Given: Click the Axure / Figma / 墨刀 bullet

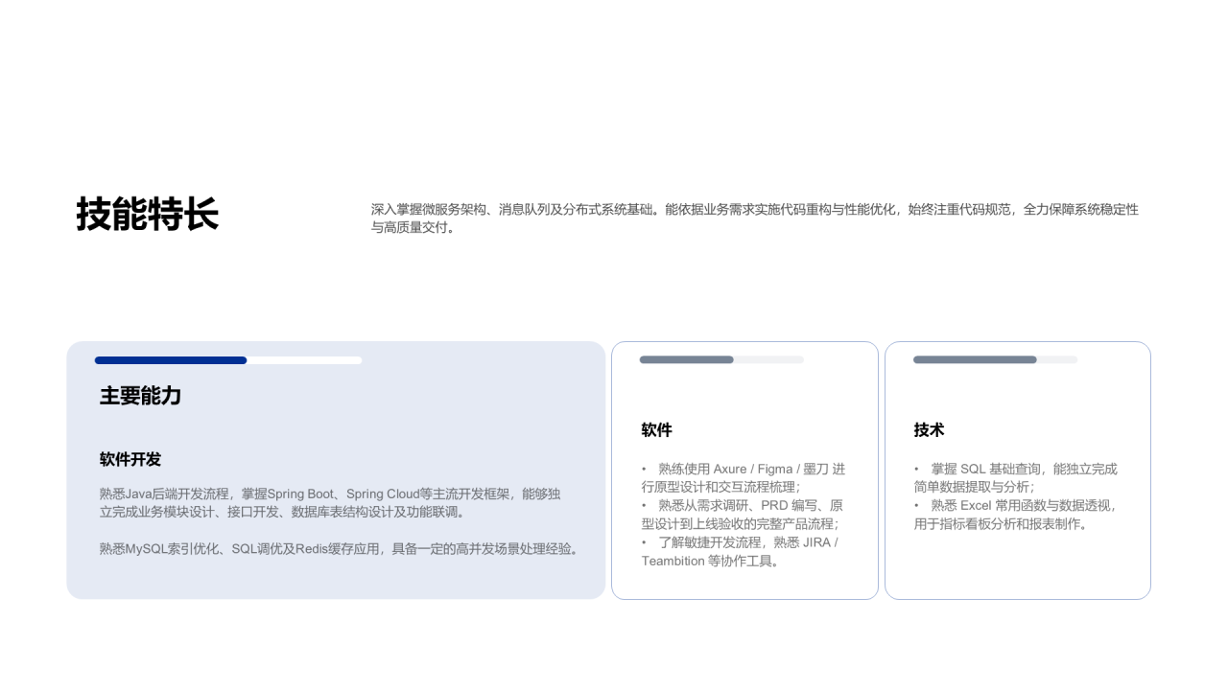Looking at the screenshot, I should point(744,478).
